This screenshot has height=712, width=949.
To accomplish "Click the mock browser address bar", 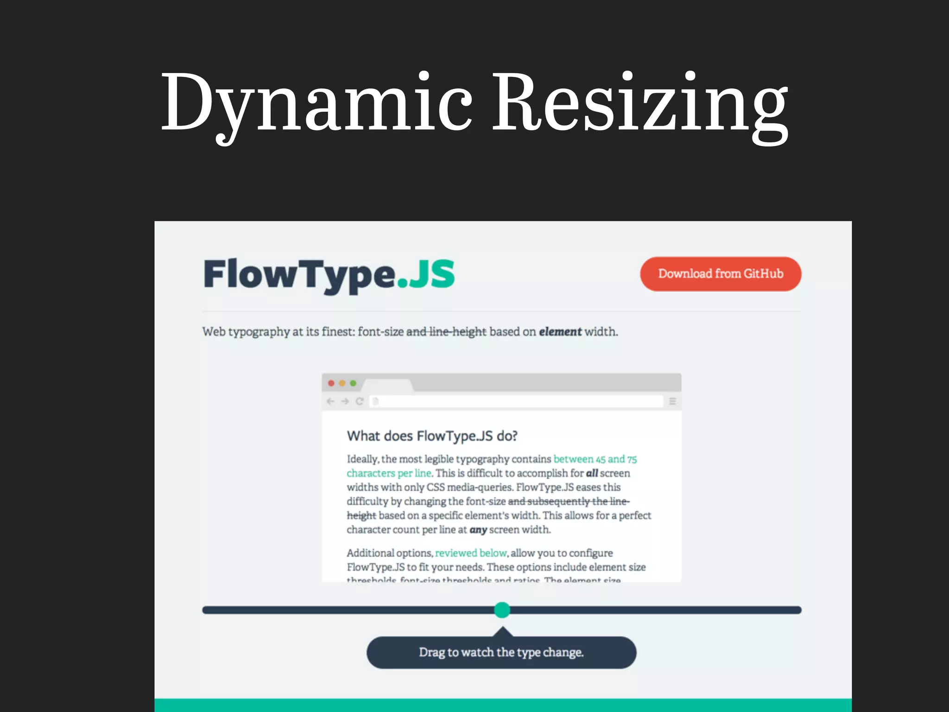I will click(x=516, y=401).
